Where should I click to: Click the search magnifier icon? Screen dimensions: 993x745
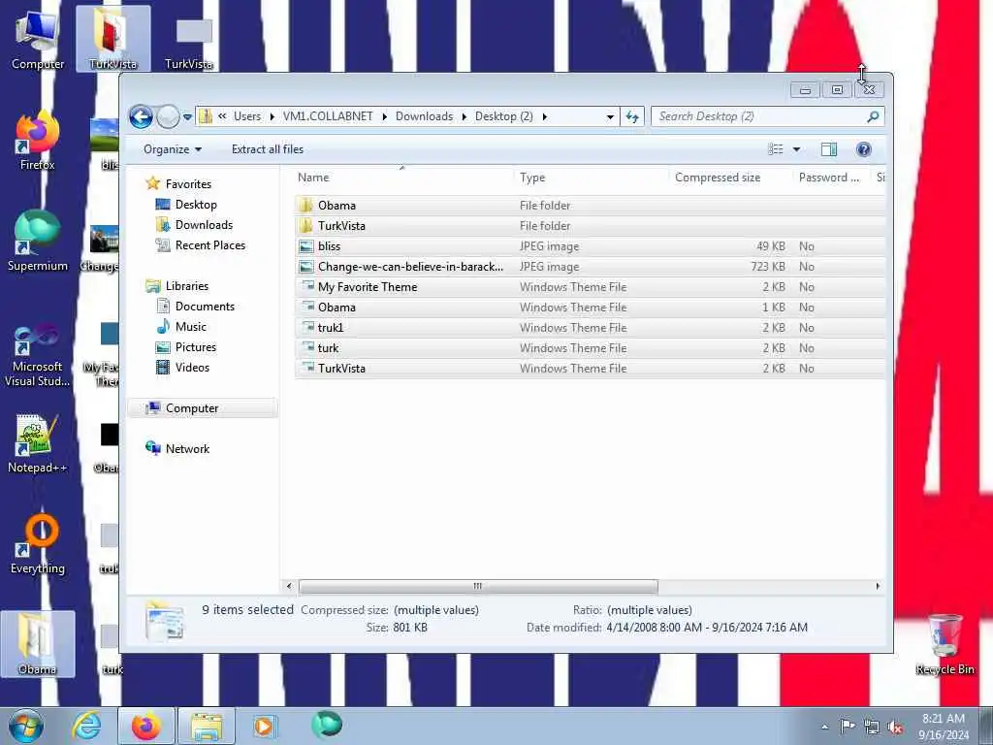(873, 116)
